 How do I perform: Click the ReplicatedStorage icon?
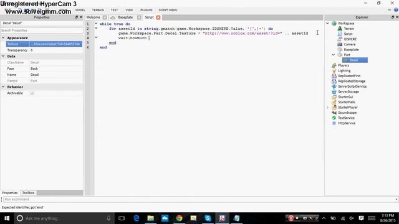(334, 81)
